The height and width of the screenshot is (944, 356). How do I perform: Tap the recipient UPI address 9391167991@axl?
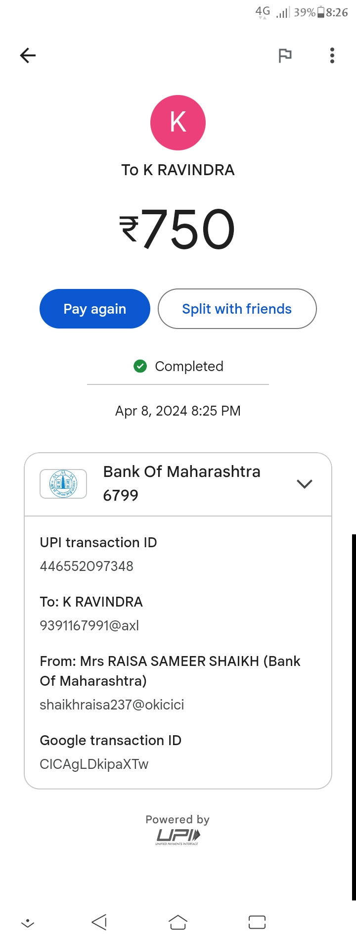[x=89, y=625]
